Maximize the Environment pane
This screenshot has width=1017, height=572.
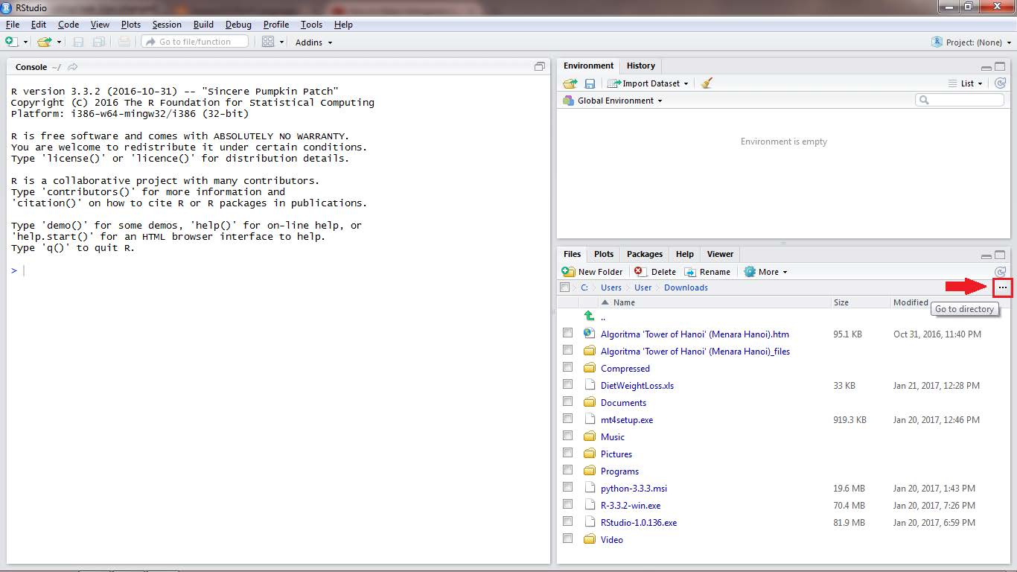pos(1001,66)
